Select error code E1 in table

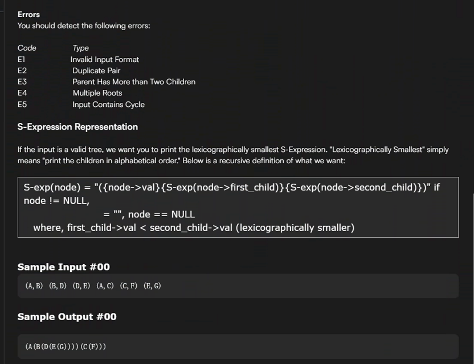click(x=22, y=59)
